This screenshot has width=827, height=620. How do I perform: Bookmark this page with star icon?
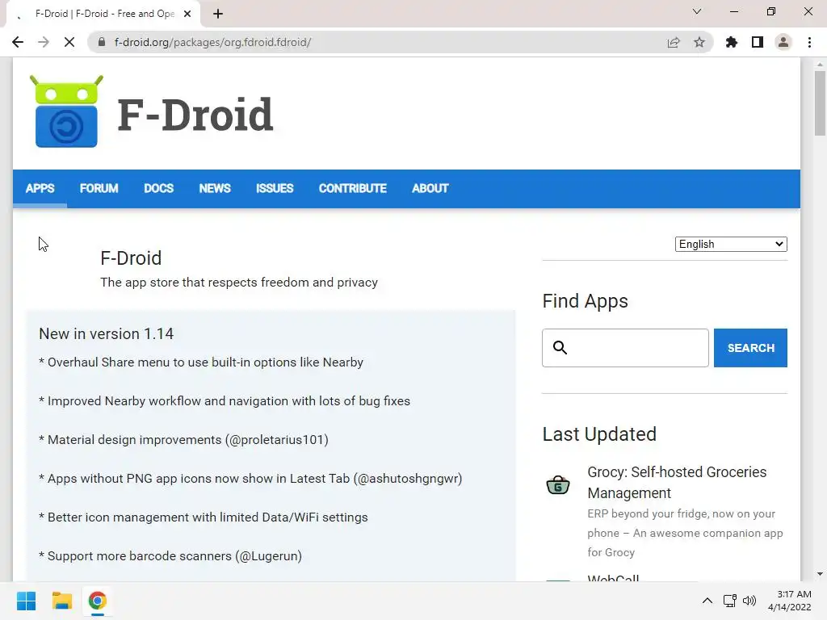(x=699, y=42)
